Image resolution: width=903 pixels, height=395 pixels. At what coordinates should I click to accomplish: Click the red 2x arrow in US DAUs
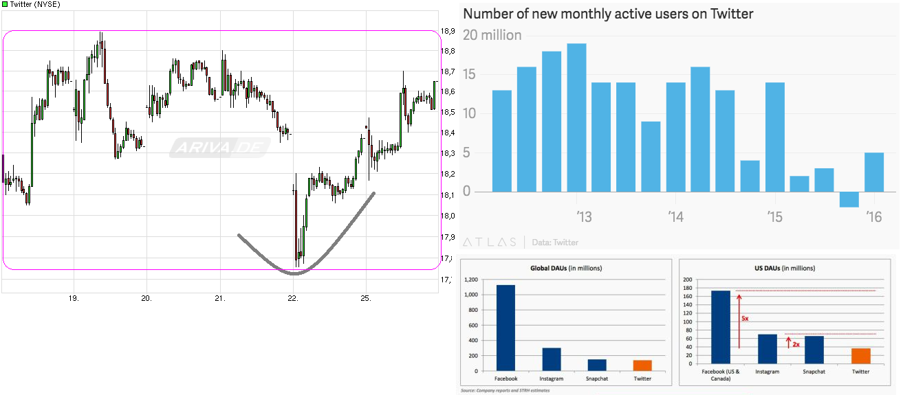(x=789, y=342)
